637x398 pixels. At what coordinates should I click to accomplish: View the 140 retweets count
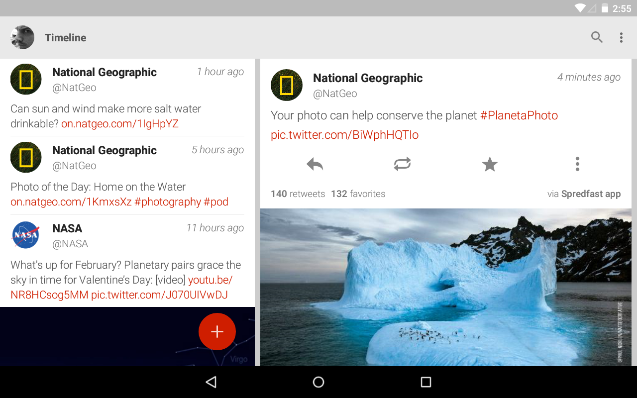(x=298, y=194)
